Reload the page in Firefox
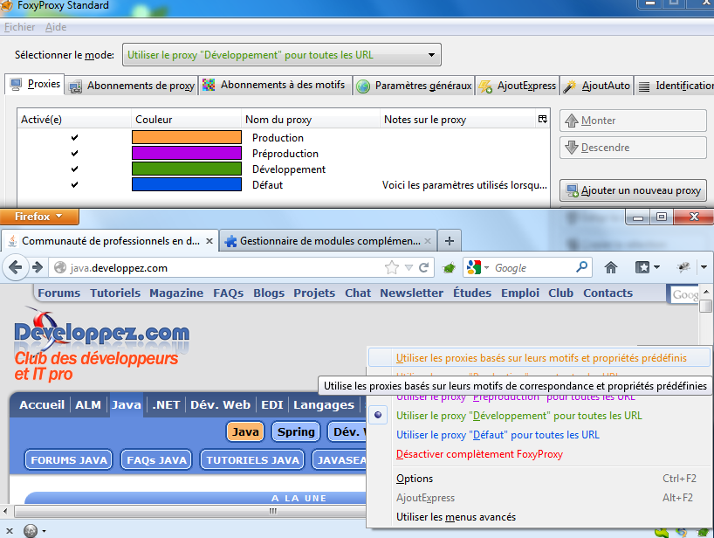This screenshot has height=538, width=714. 423,267
